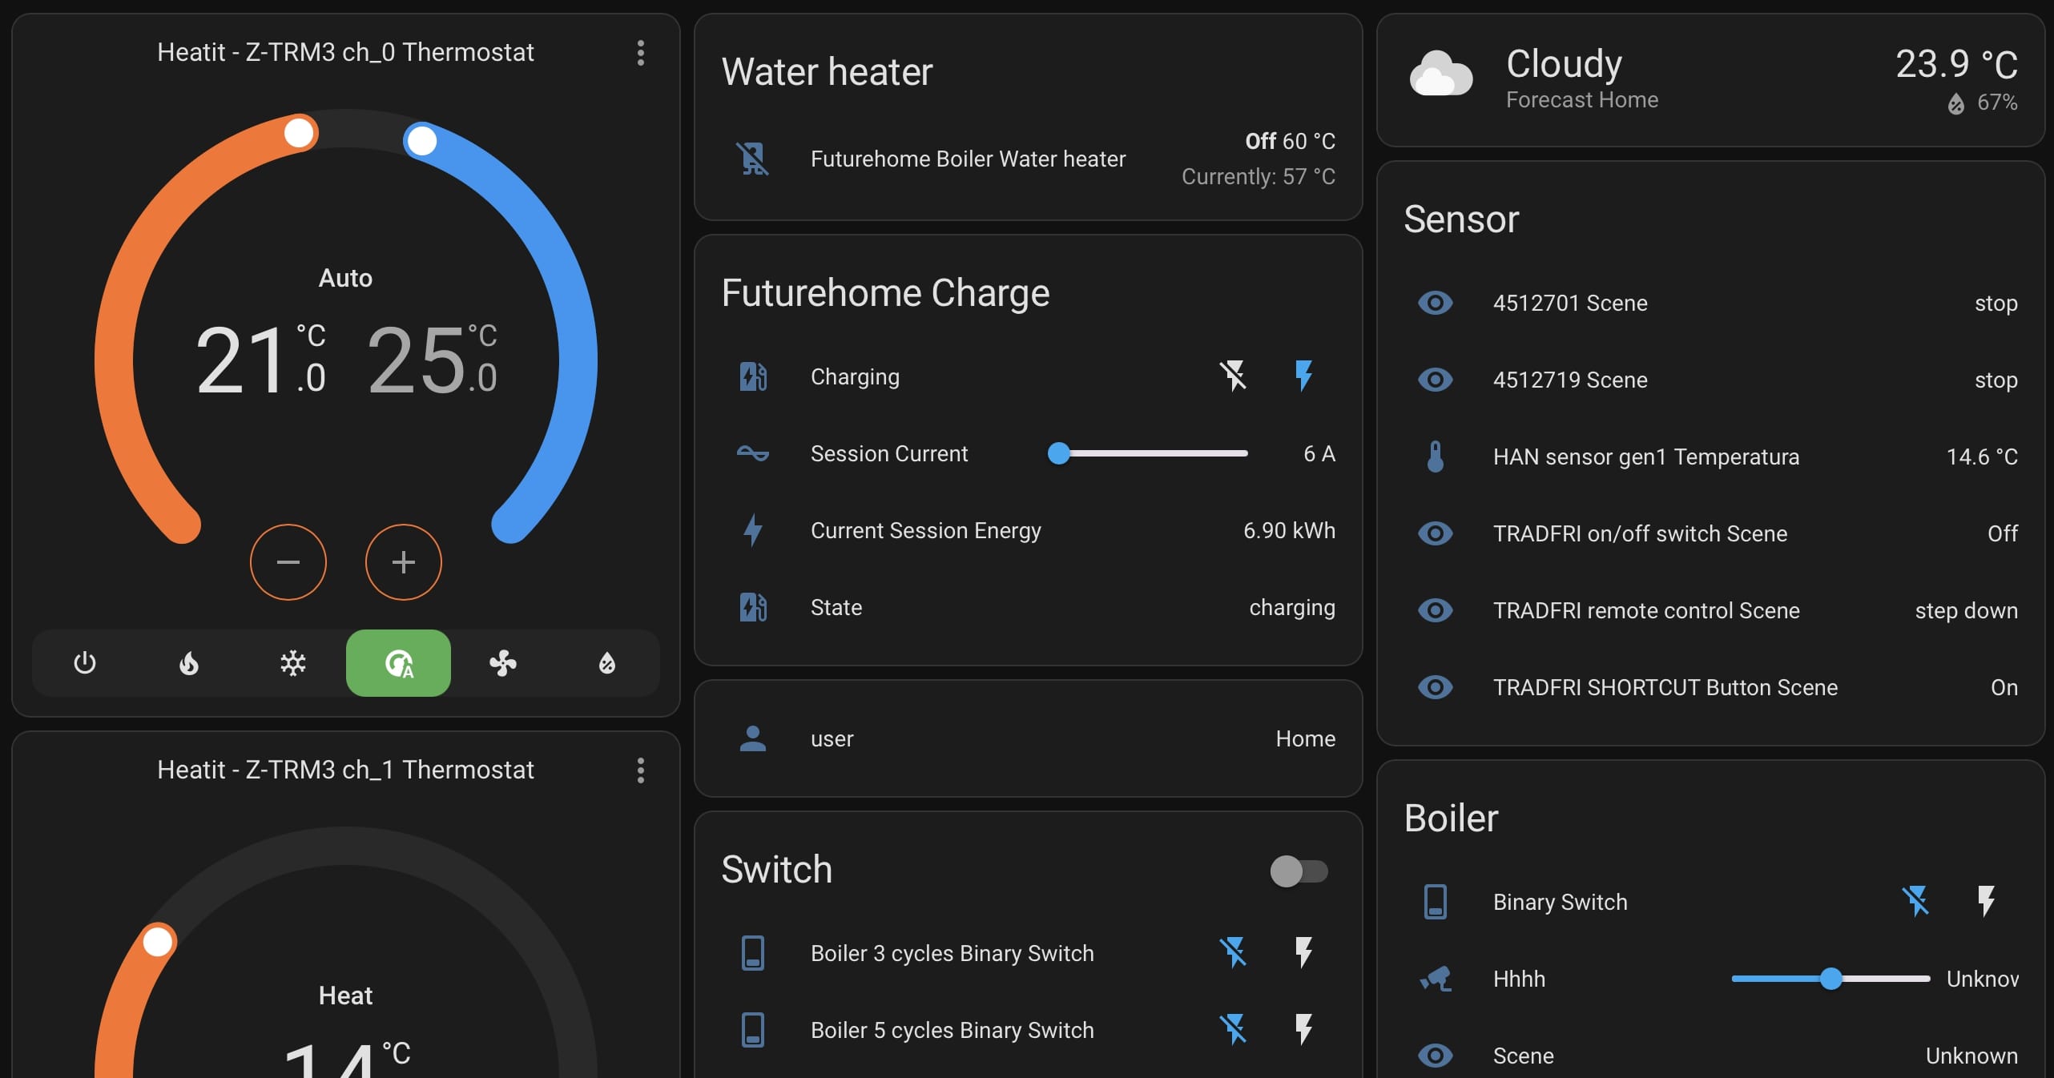This screenshot has width=2054, height=1078.
Task: Switch ch_0 thermostat to fan only mode
Action: (x=503, y=663)
